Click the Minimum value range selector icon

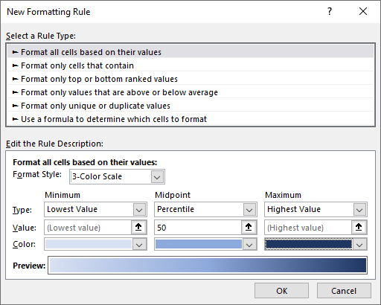coord(138,227)
